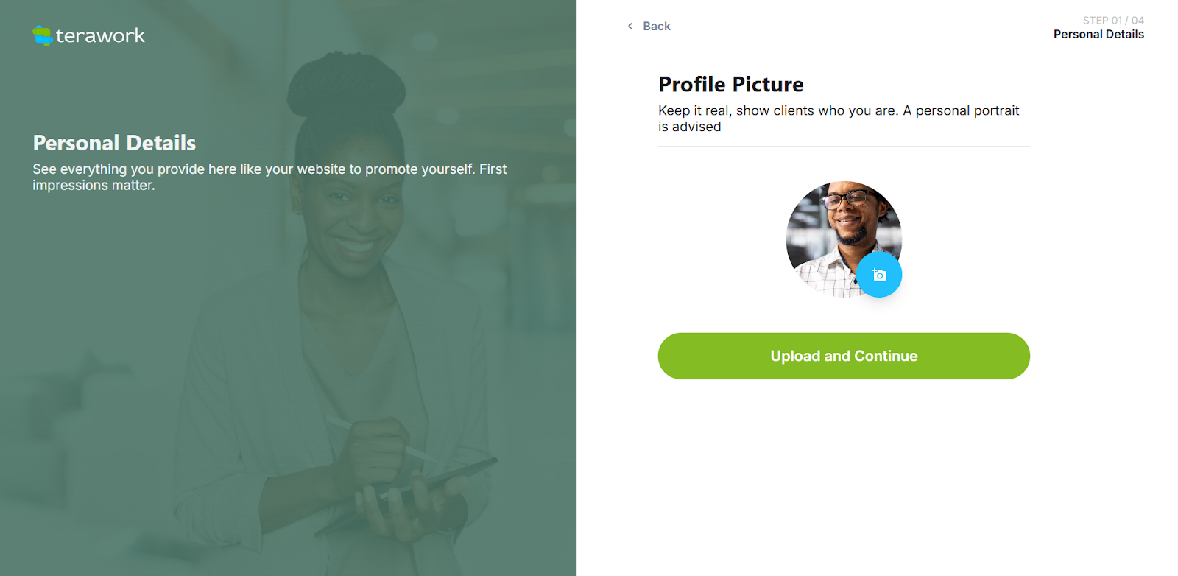The width and height of the screenshot is (1178, 576).
Task: Select the circular profile picture thumbnail
Action: [844, 239]
